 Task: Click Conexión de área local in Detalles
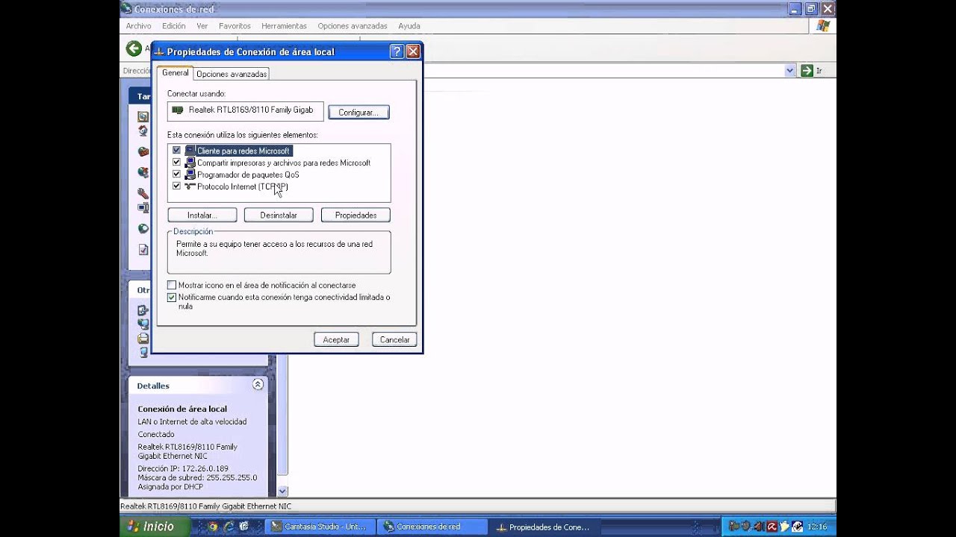[x=182, y=409]
